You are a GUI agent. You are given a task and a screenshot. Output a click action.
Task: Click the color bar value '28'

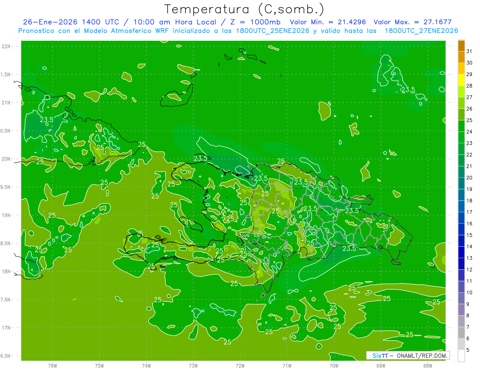470,86
